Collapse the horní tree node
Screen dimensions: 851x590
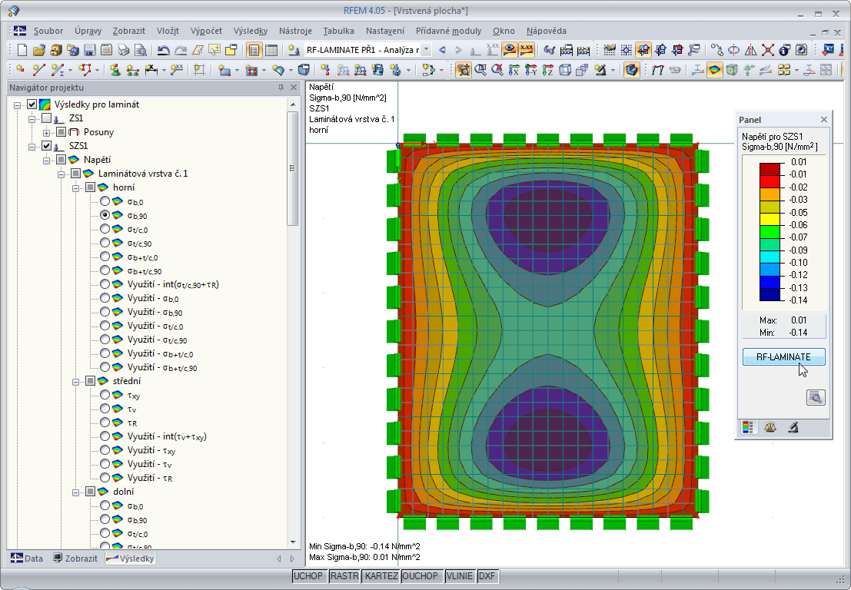click(x=76, y=187)
